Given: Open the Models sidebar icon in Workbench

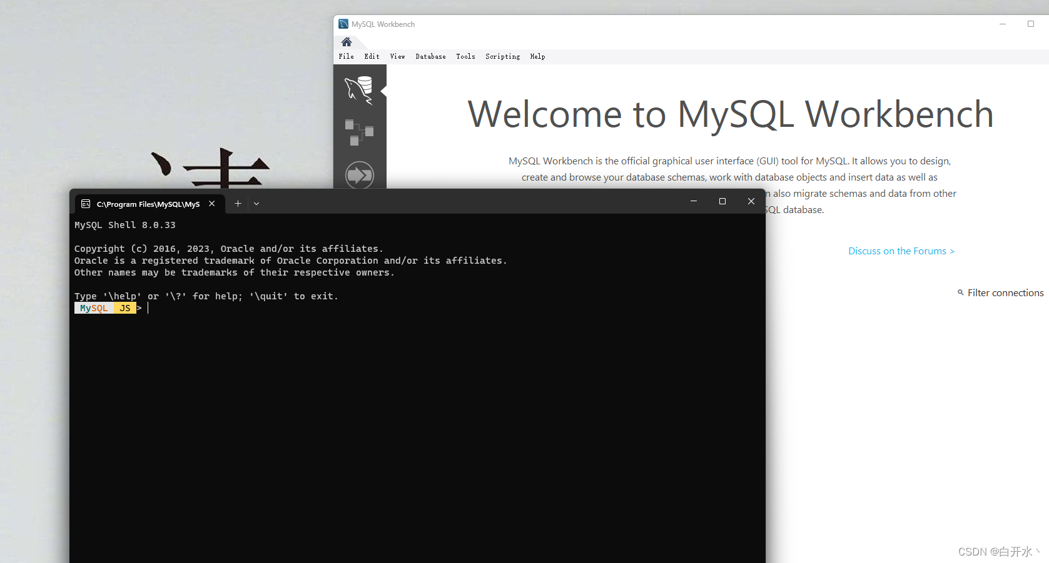Looking at the screenshot, I should pyautogui.click(x=359, y=132).
